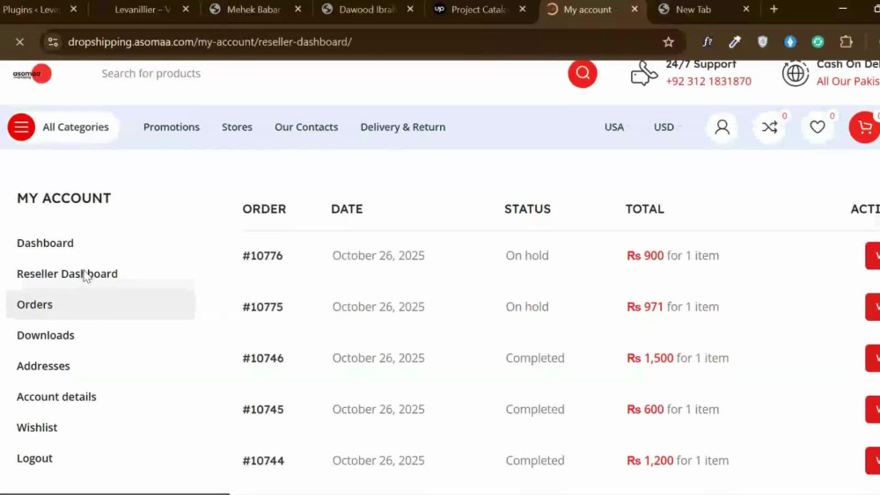The image size is (880, 495).
Task: Open Downloads in account sidebar
Action: (x=46, y=335)
